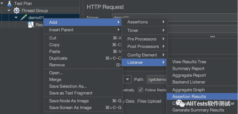Toggle the Follow Redirects checkbox
Viewport: 238px width, 114px height.
pos(141,90)
